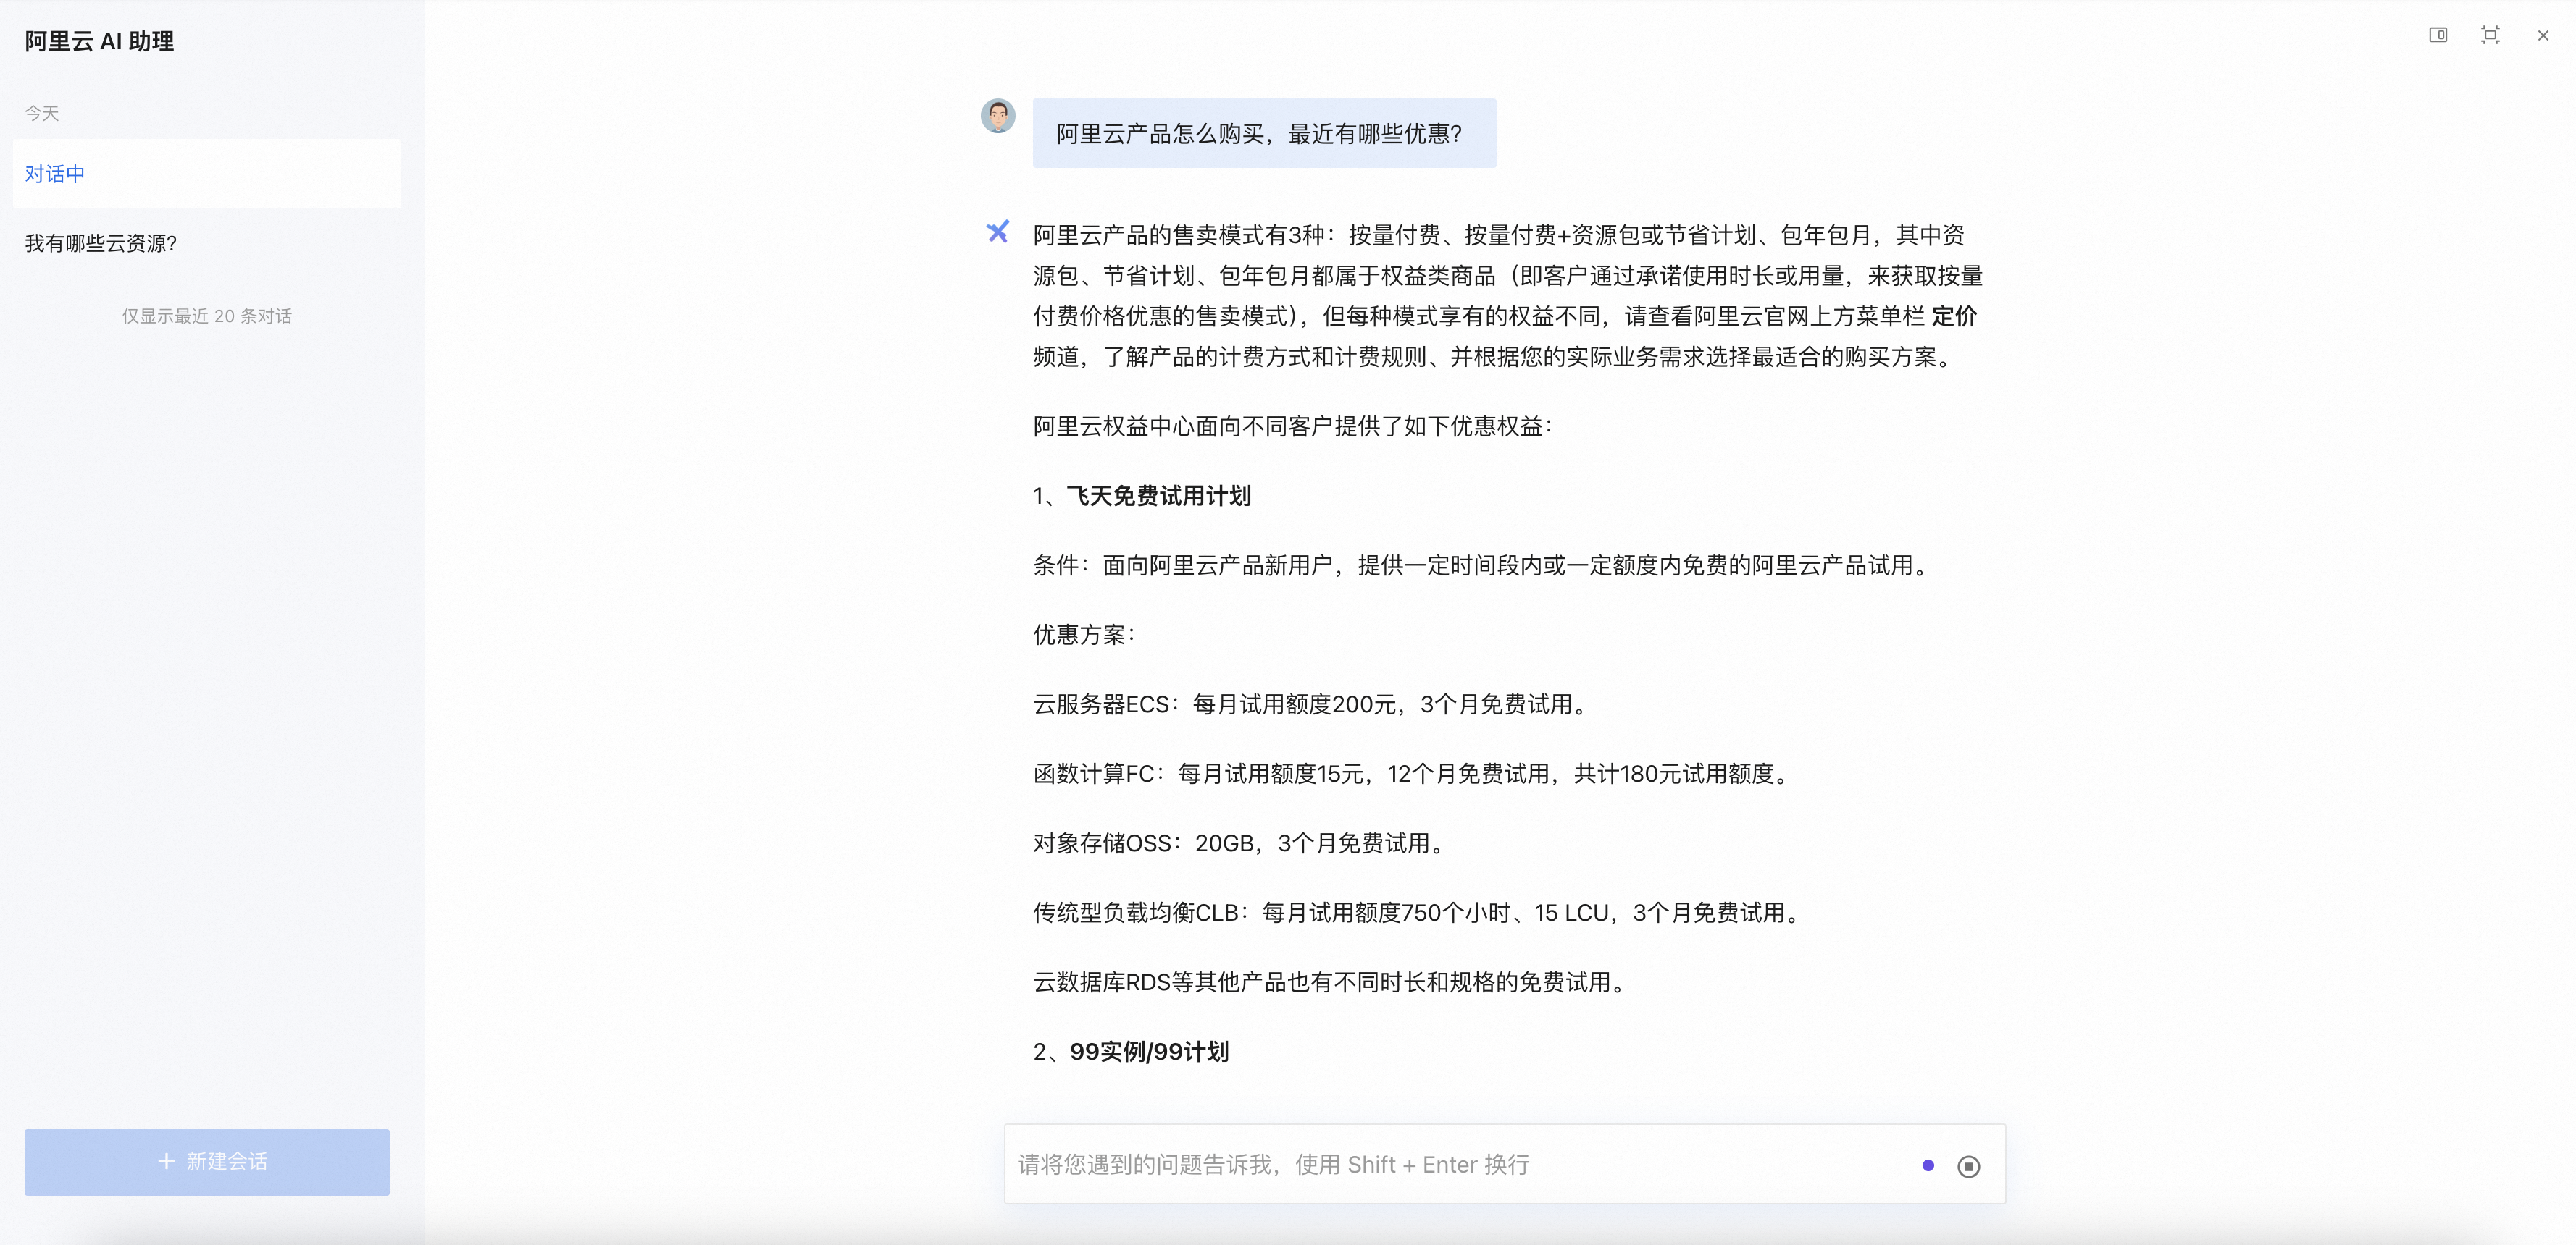Click the blue AI assistant logo icon
This screenshot has height=1245, width=2576.
click(997, 232)
